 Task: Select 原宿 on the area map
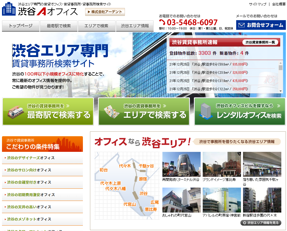click(x=143, y=179)
